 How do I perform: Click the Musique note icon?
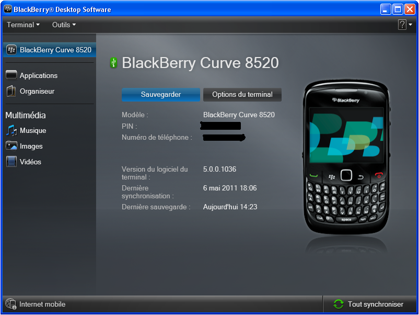(x=11, y=130)
